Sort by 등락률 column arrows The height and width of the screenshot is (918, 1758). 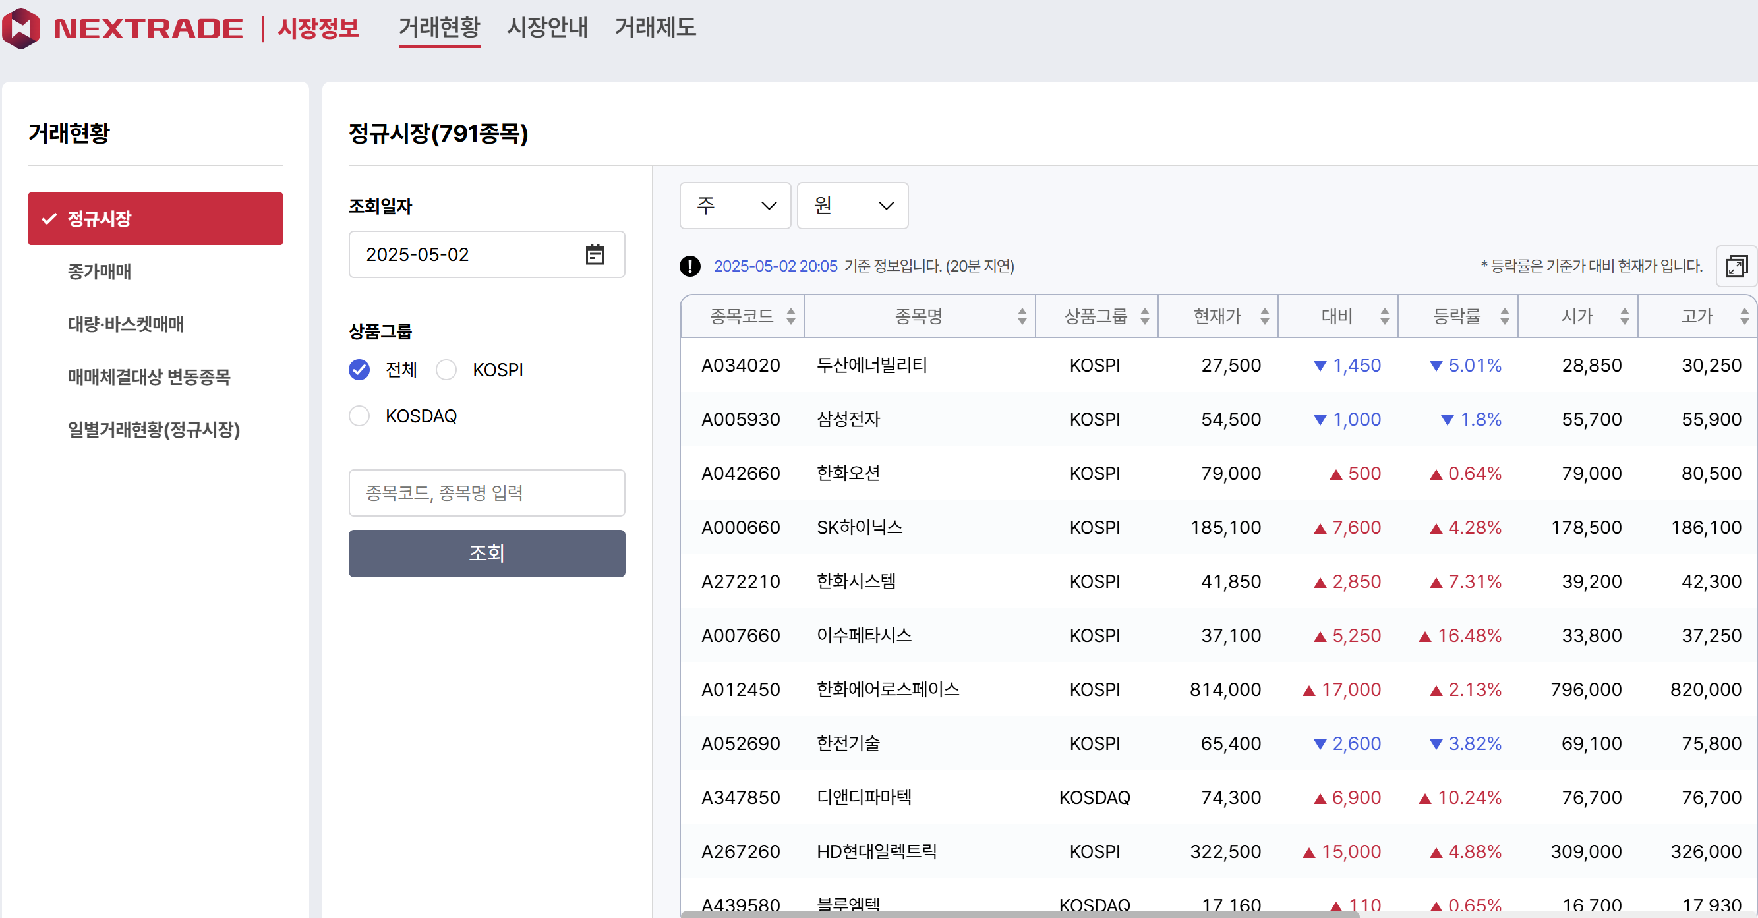pyautogui.click(x=1504, y=316)
